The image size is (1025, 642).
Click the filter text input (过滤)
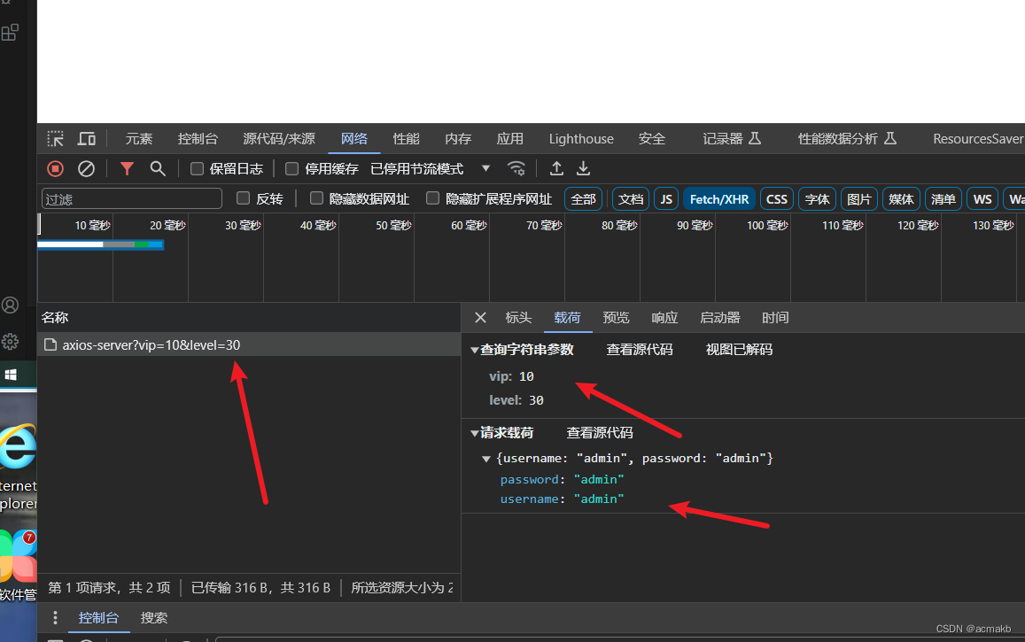pyautogui.click(x=131, y=198)
